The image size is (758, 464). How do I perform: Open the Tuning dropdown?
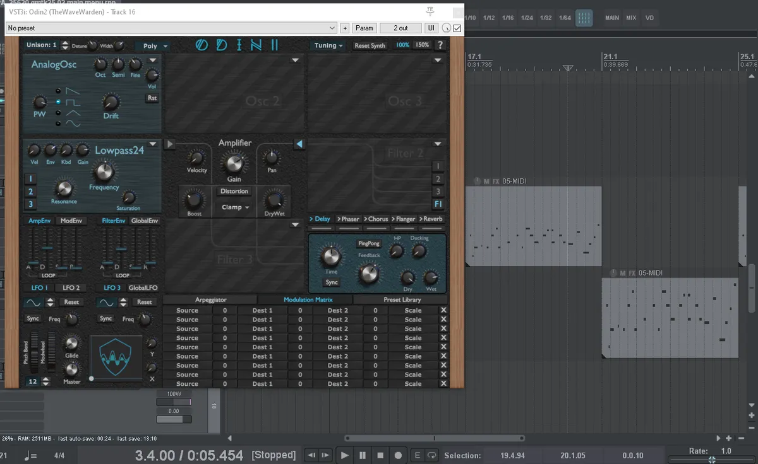click(x=328, y=45)
